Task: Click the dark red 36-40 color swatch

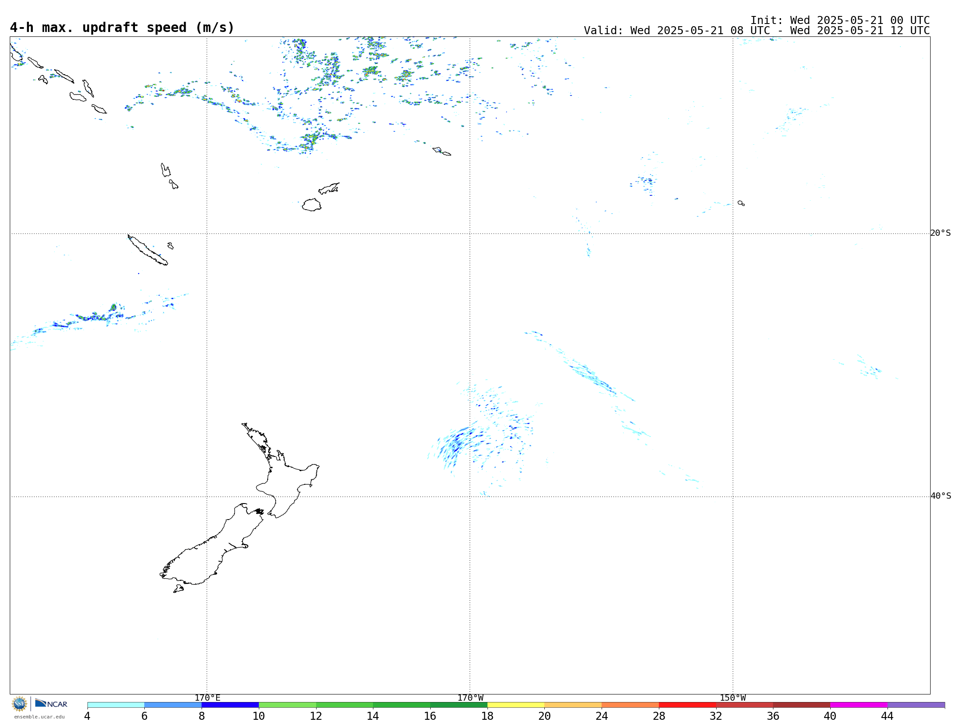Action: pos(802,705)
